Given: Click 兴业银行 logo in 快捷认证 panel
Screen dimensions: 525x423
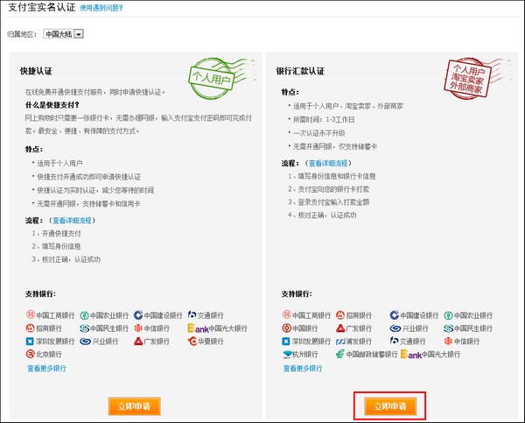Looking at the screenshot, I should coord(99,342).
